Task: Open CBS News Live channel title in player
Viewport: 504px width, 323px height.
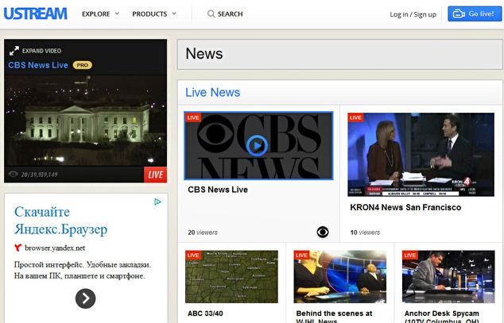Action: pos(38,65)
